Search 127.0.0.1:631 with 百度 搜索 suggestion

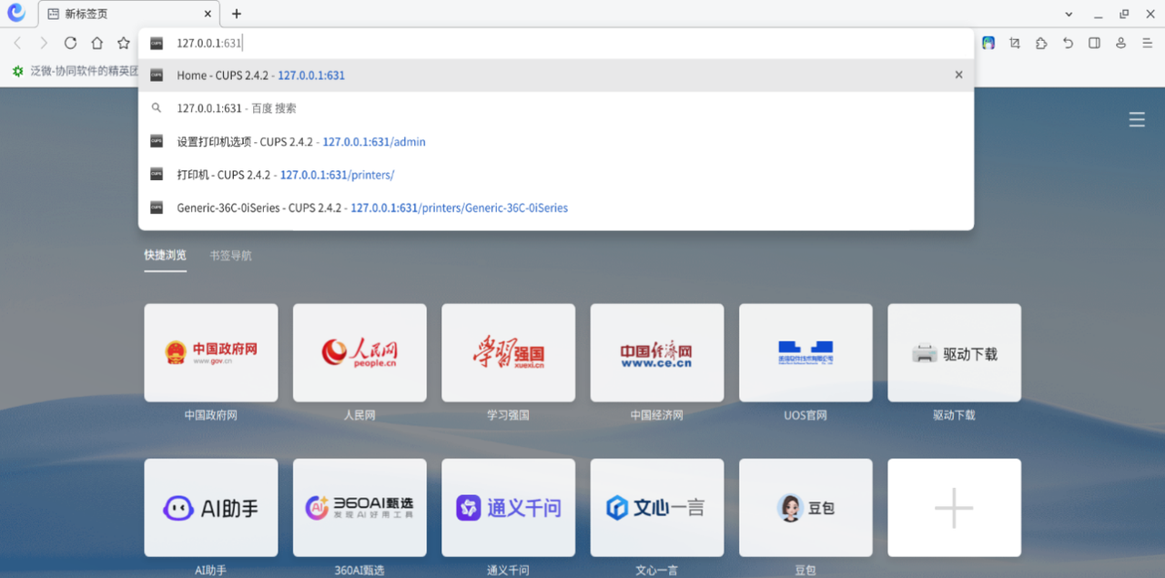pos(556,108)
